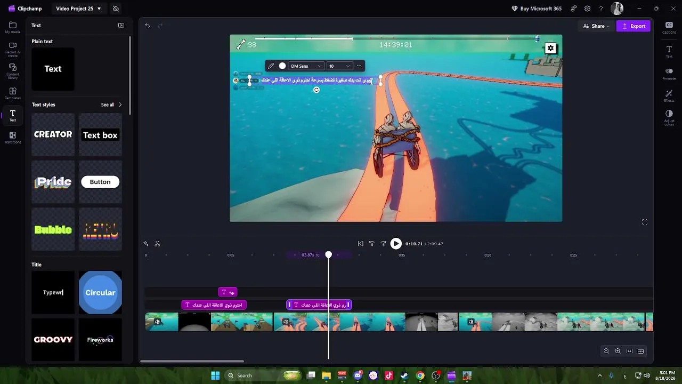Screen dimensions: 682x384
Task: Open the user profile avatar
Action: point(617,9)
